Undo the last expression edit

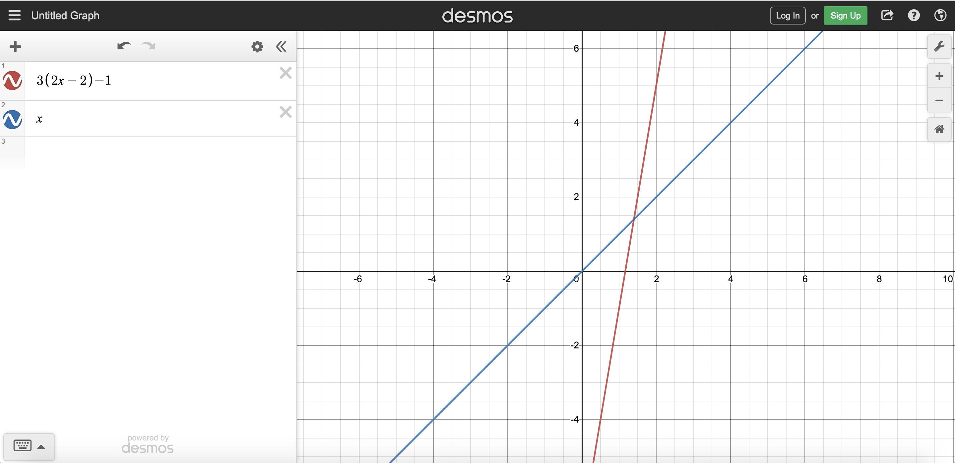(x=124, y=46)
